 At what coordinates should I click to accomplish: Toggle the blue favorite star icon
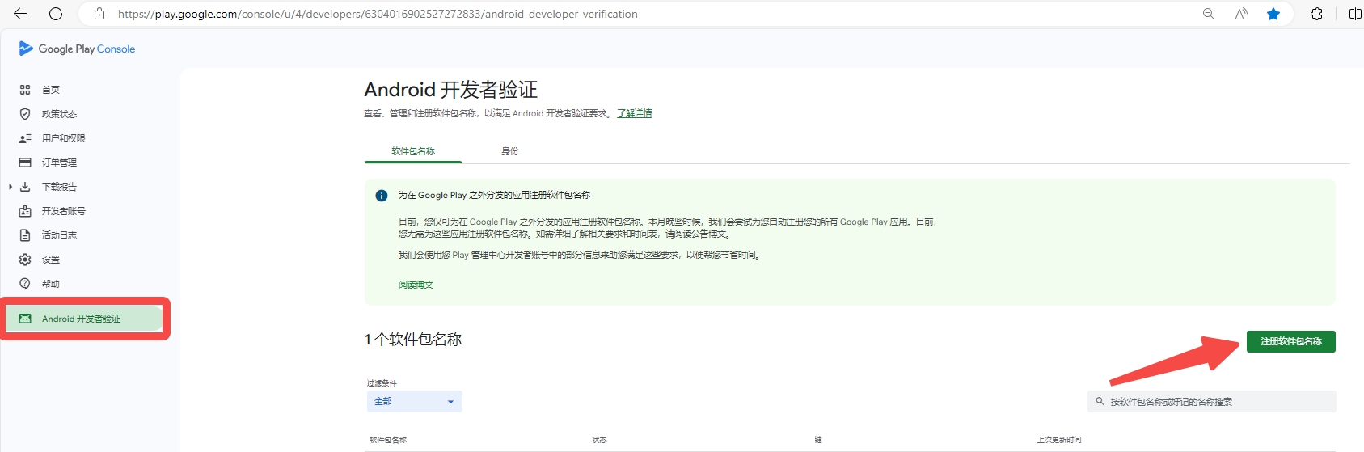point(1273,14)
